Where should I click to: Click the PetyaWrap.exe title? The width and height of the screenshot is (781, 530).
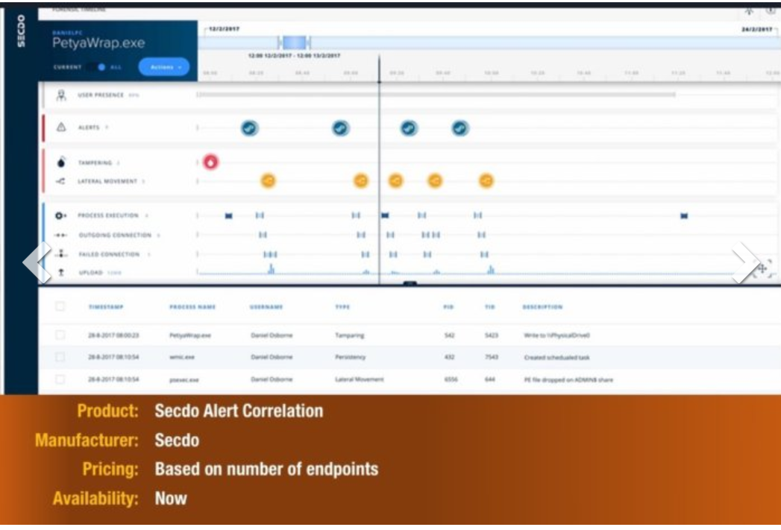pyautogui.click(x=98, y=42)
